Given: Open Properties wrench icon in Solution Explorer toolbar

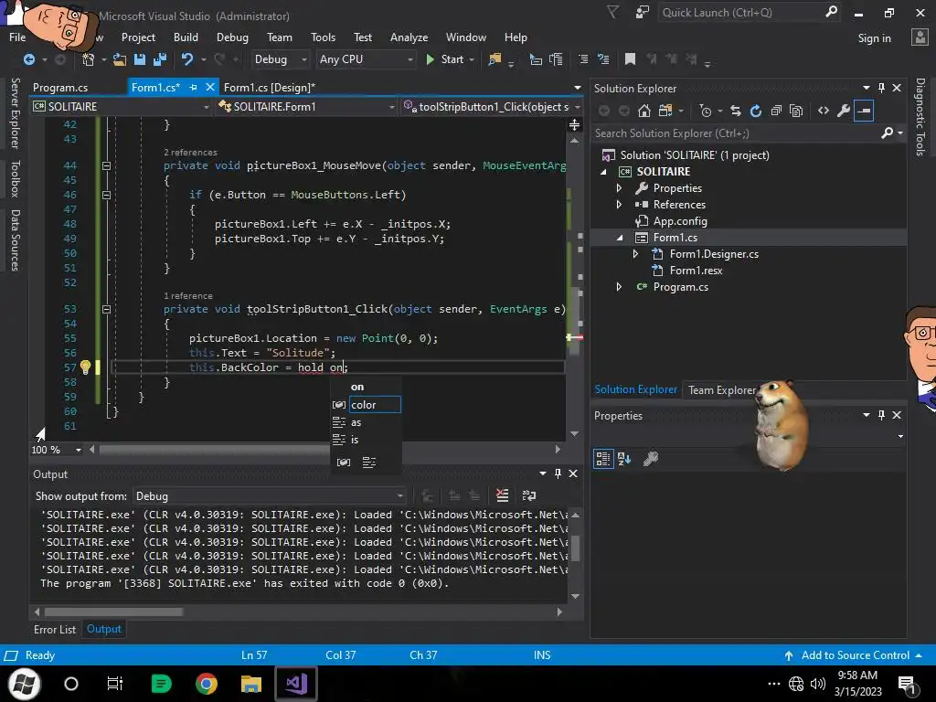Looking at the screenshot, I should point(844,111).
